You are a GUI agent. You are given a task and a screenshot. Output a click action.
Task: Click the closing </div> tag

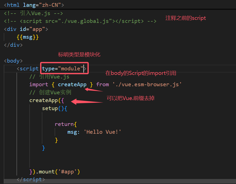(x=13, y=45)
